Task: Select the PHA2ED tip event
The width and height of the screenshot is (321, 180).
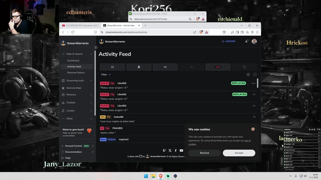Action: [x=141, y=130]
